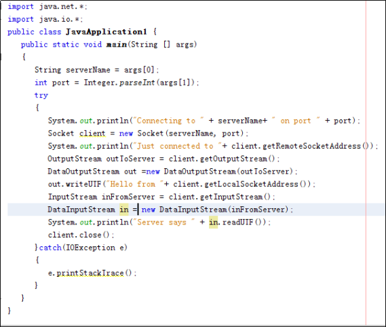Click the serverName variable declaration
The image size is (386, 327).
pos(88,70)
